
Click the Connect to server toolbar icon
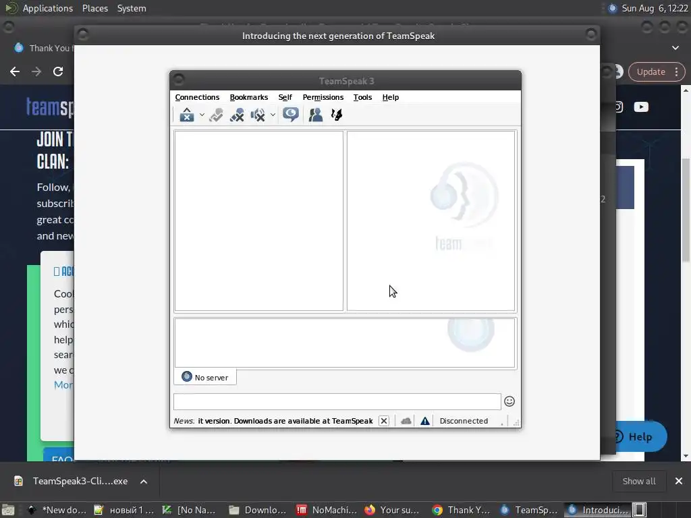click(187, 115)
